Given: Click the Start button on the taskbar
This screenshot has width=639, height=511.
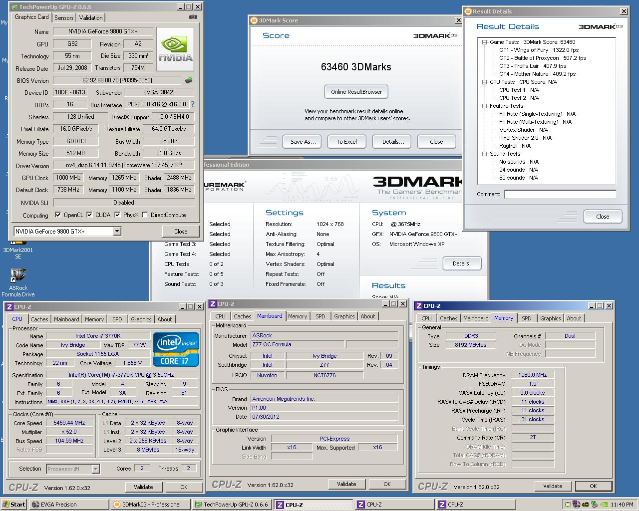Looking at the screenshot, I should pyautogui.click(x=13, y=505).
